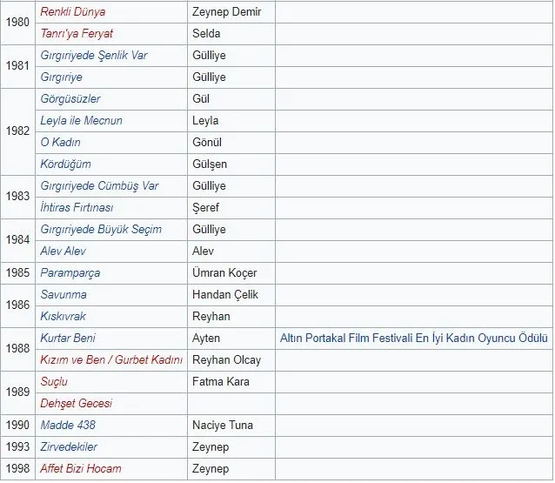555x483 pixels.
Task: Open the Kıskıvrak film page
Action: click(x=63, y=317)
